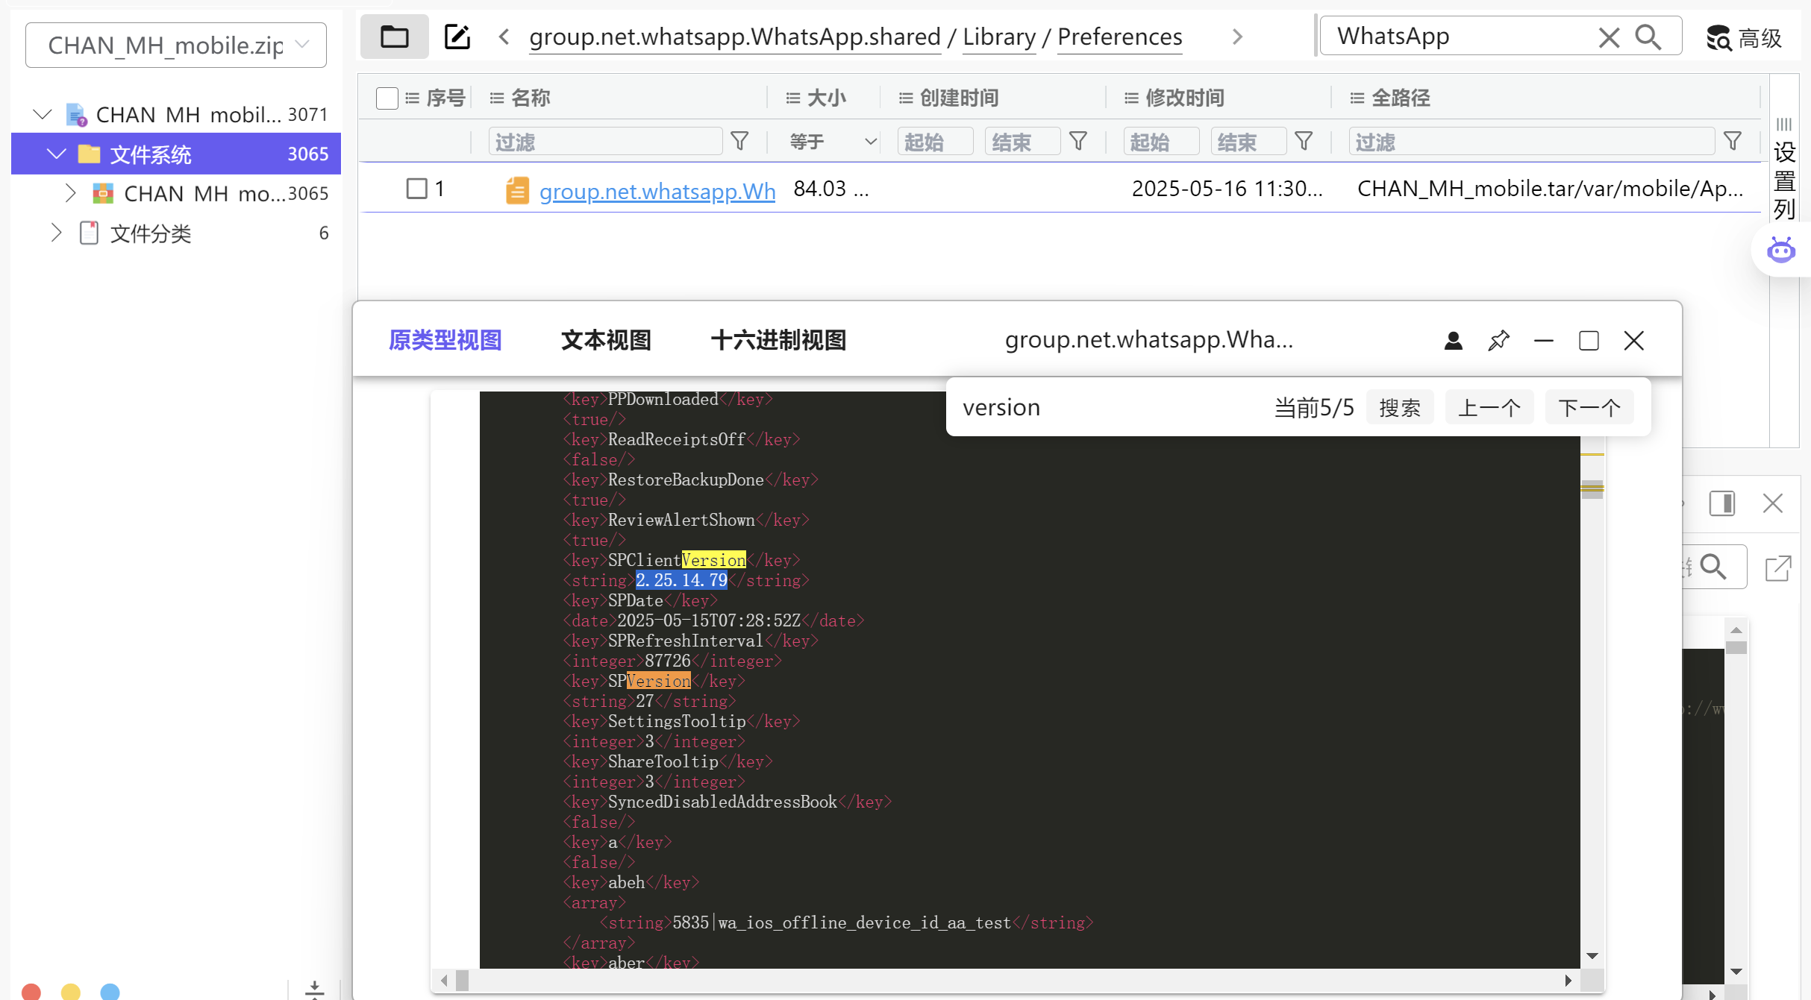The image size is (1811, 1000).
Task: Open the robot assistant icon on right edge
Action: [x=1780, y=250]
